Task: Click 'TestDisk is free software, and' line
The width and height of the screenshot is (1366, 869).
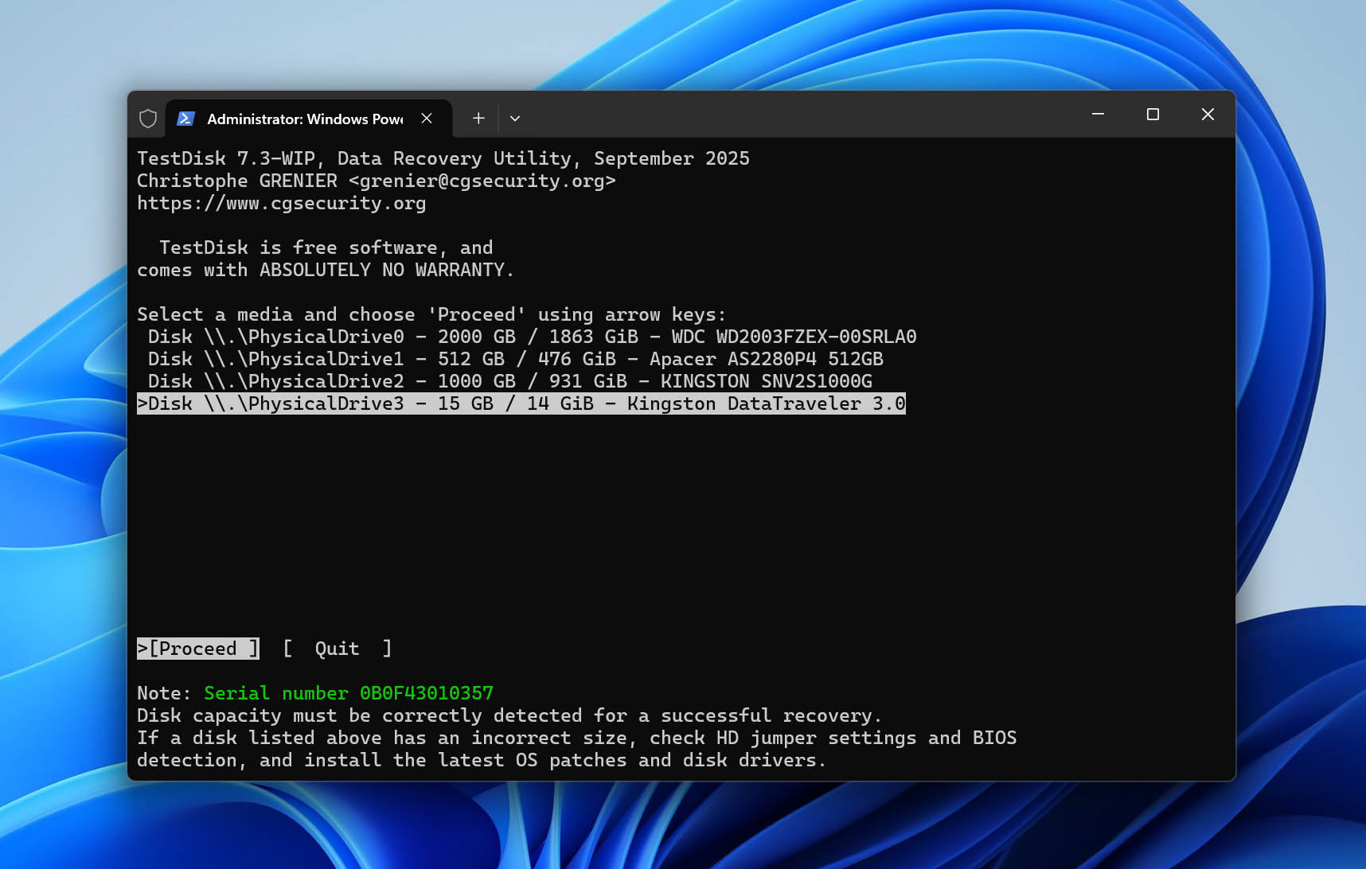Action: [x=326, y=247]
